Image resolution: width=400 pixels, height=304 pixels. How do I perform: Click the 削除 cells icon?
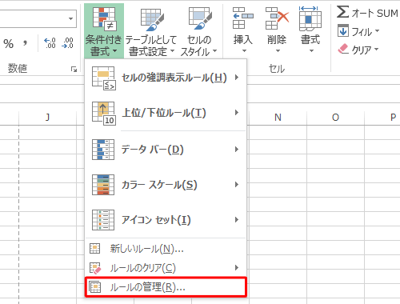pos(277,18)
